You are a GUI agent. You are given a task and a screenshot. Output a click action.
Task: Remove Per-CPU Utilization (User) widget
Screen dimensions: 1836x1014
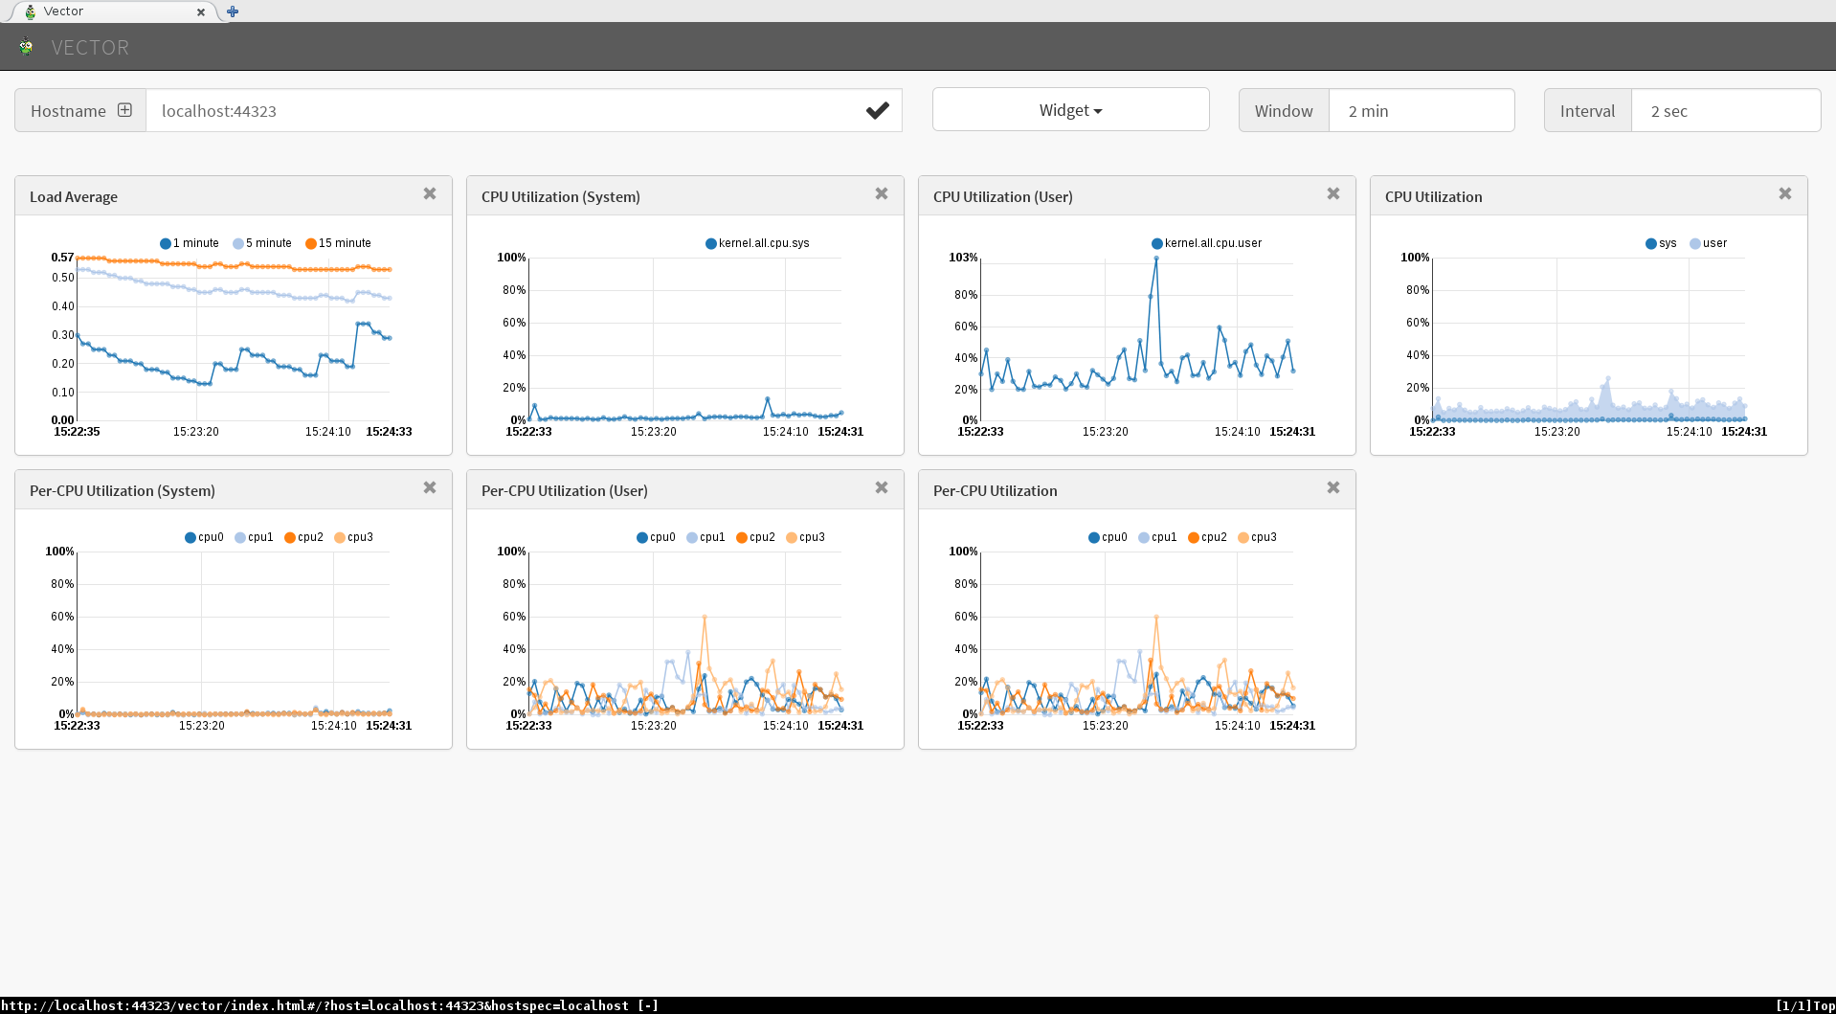click(x=882, y=488)
